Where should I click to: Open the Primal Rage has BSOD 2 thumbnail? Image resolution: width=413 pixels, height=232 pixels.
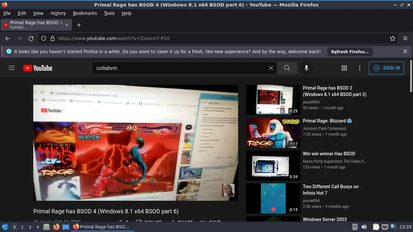[273, 100]
